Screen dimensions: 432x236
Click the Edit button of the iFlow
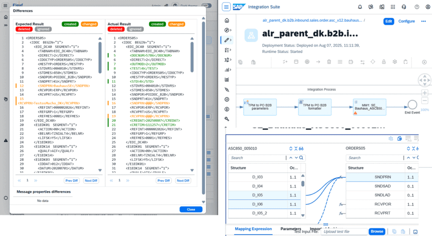click(389, 21)
